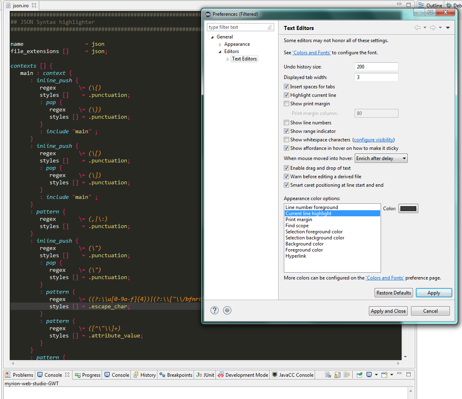This screenshot has height=399, width=462.
Task: Enable Scroll Lock in the console
Action: pos(337,375)
